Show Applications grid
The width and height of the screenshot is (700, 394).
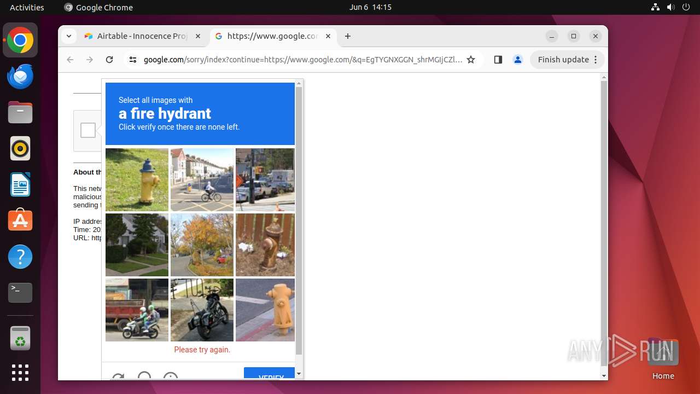[x=20, y=373]
